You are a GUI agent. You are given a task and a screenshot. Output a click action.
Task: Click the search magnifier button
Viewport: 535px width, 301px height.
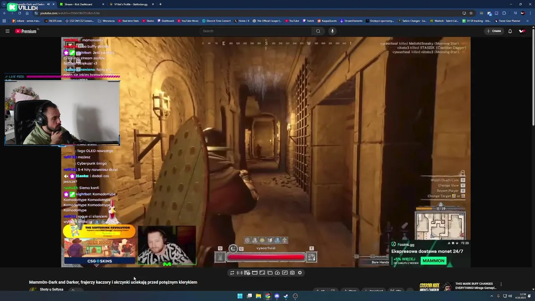coord(318,31)
